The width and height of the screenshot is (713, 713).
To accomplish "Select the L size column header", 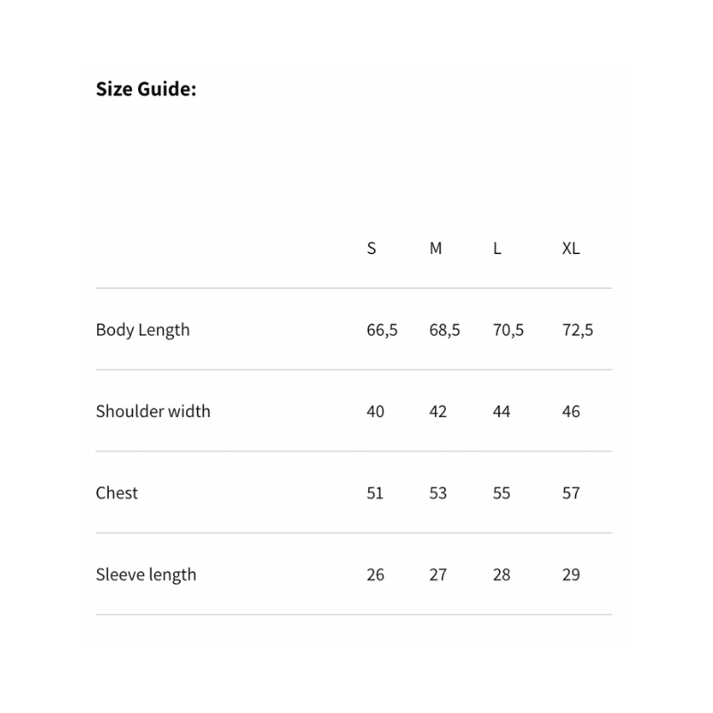I will point(497,249).
